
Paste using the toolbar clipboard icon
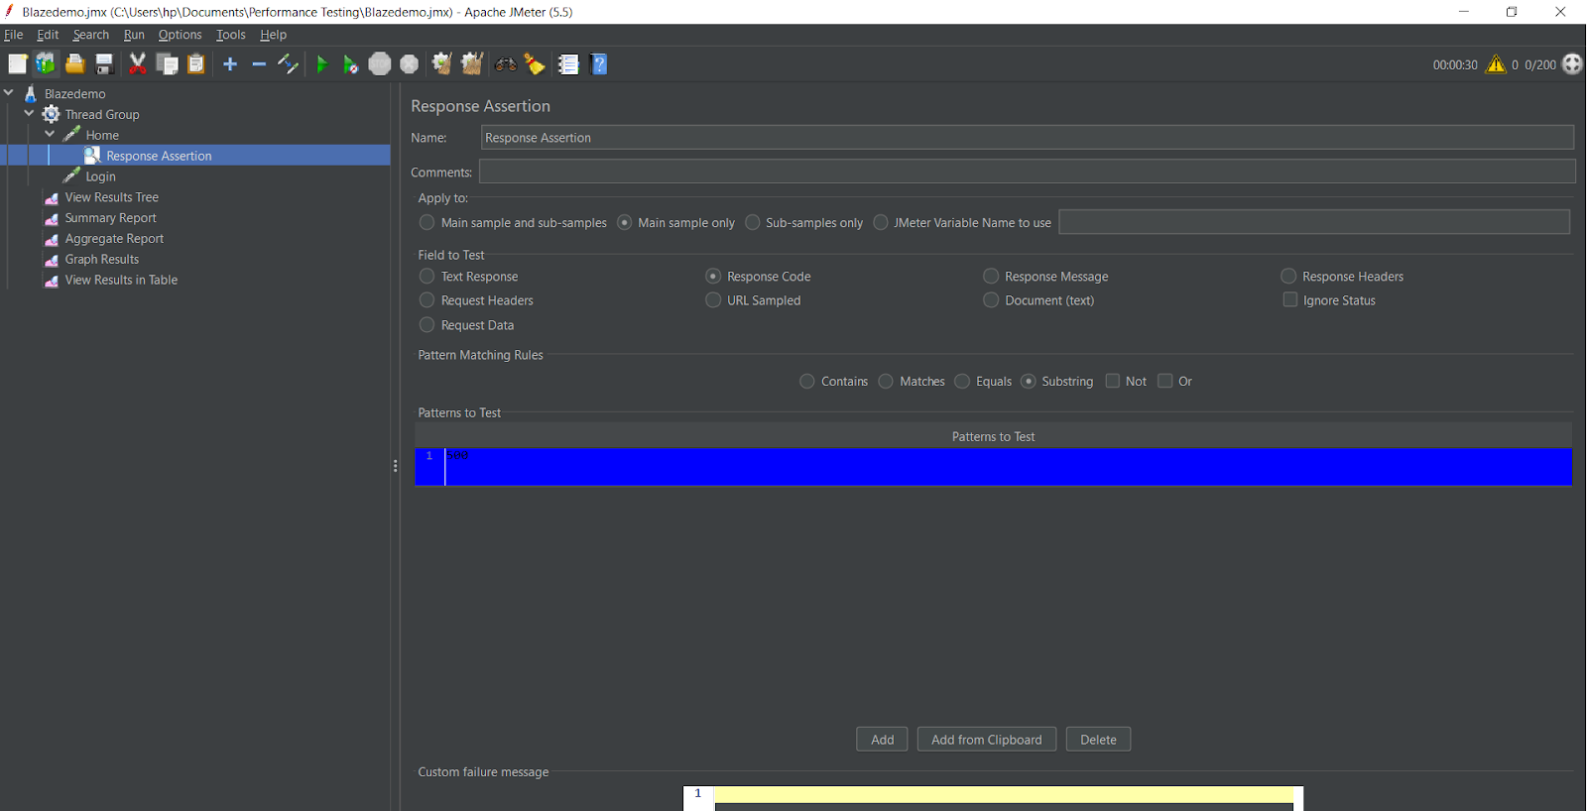click(x=196, y=64)
